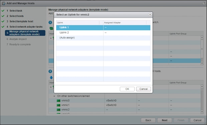The width and height of the screenshot is (207, 125).
Task: Select the vmnic0 adapter row
Action: [125, 101]
